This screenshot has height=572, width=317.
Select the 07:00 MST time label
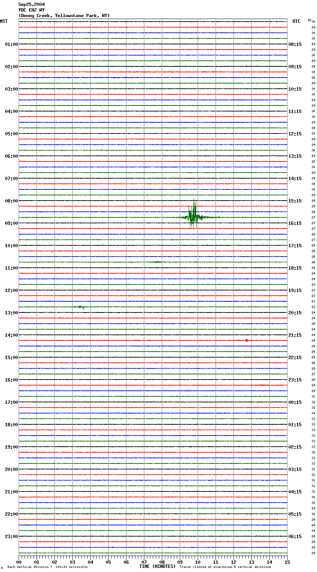pos(12,179)
